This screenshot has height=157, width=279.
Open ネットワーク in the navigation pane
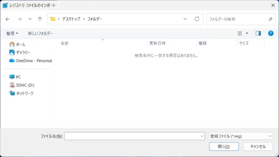[x=21, y=93]
